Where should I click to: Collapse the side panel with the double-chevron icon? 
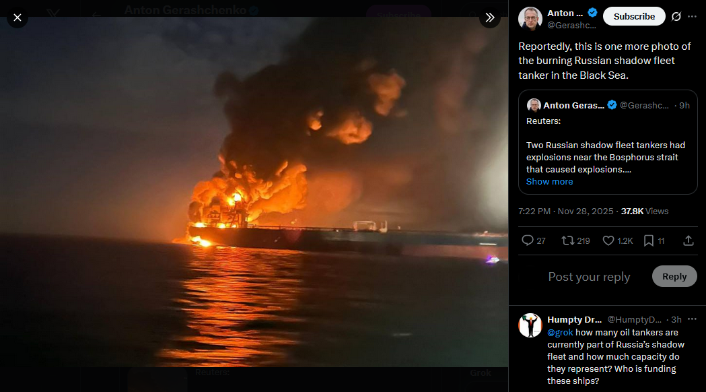(x=490, y=18)
